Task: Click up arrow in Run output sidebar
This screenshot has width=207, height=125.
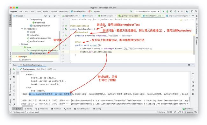Action: 193,74
